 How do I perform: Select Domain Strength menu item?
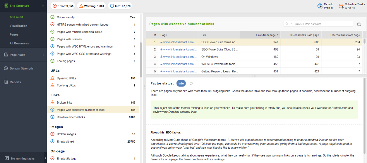(21, 68)
